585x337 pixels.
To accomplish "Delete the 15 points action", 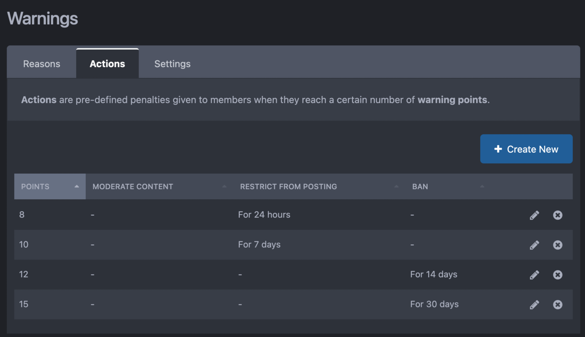I will [x=558, y=305].
